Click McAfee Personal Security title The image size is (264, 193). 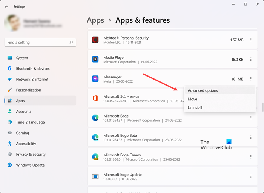tap(126, 38)
